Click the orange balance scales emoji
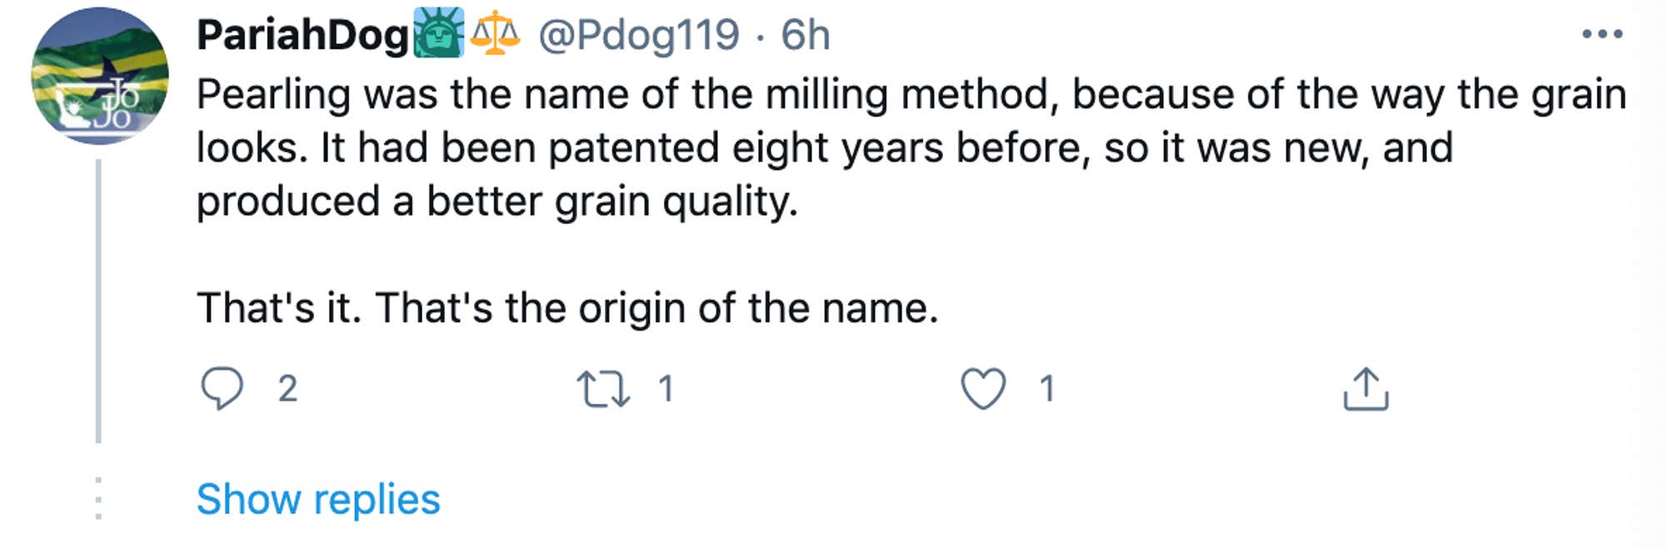Image resolution: width=1666 pixels, height=549 pixels. 495,33
